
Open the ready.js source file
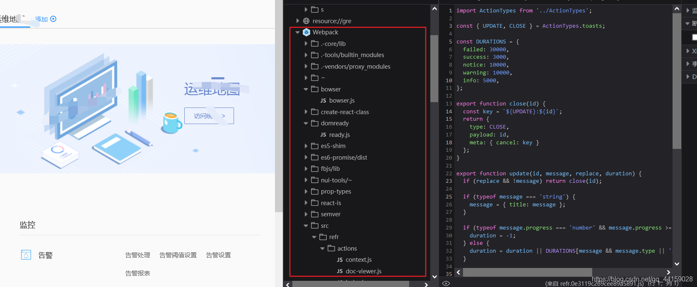pos(340,135)
